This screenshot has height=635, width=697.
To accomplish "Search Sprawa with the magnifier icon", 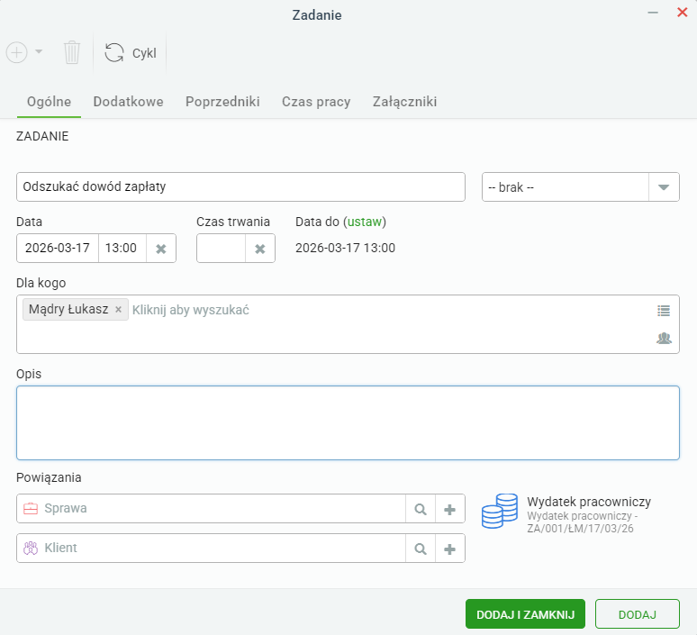I will tap(421, 509).
